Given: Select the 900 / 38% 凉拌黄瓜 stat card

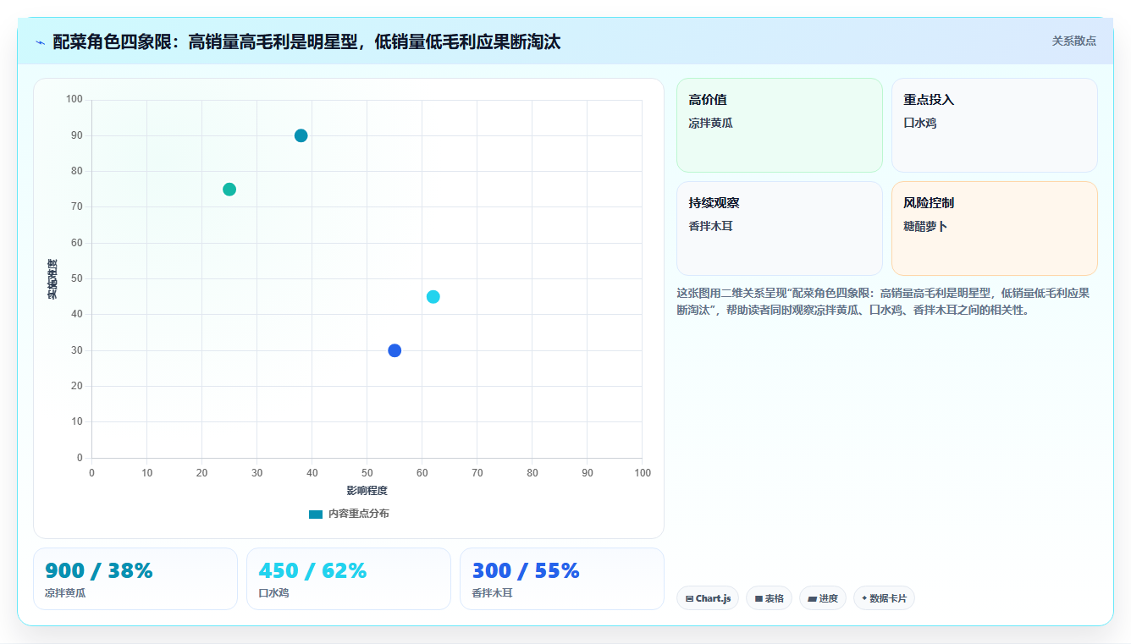Looking at the screenshot, I should pos(135,579).
